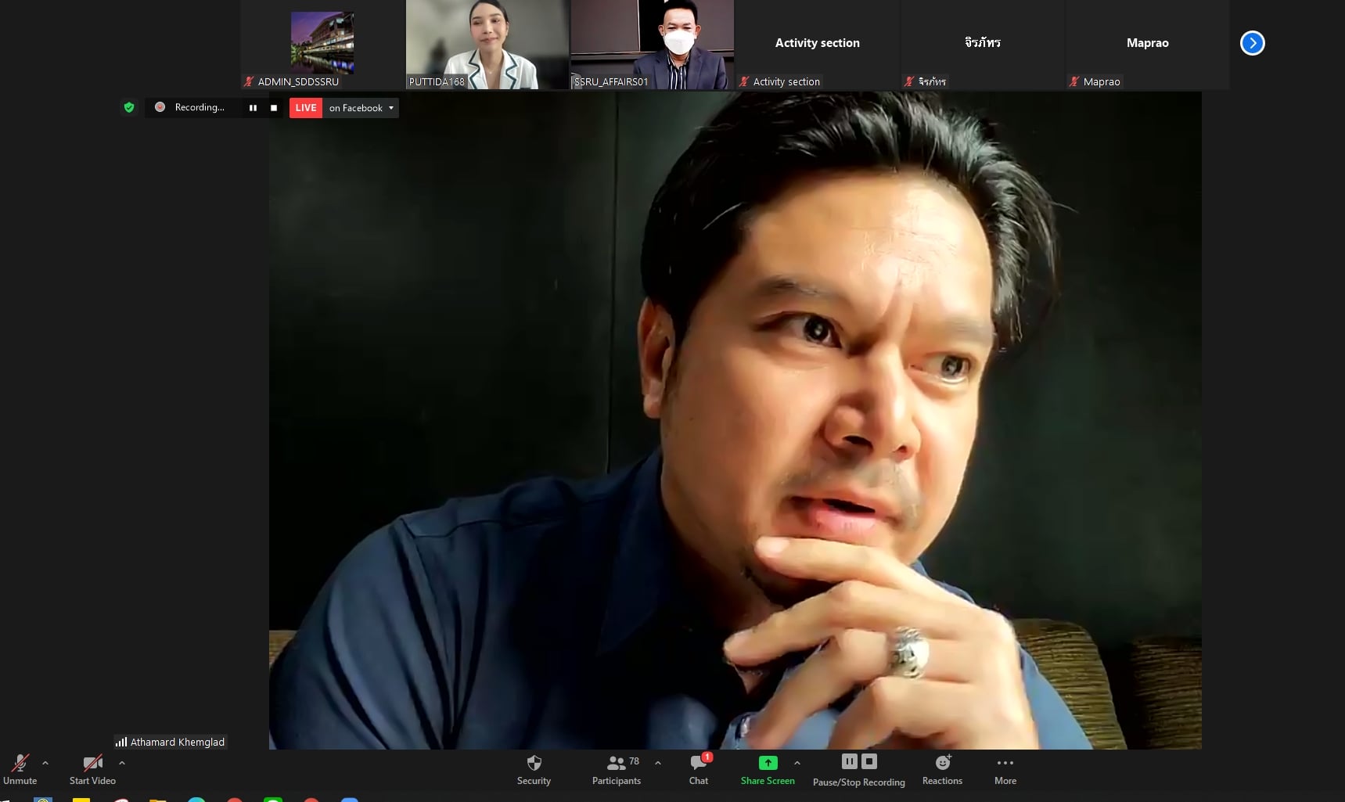Screen dimensions: 1345x802
Task: Expand video options arrow beside Start Video
Action: point(122,763)
